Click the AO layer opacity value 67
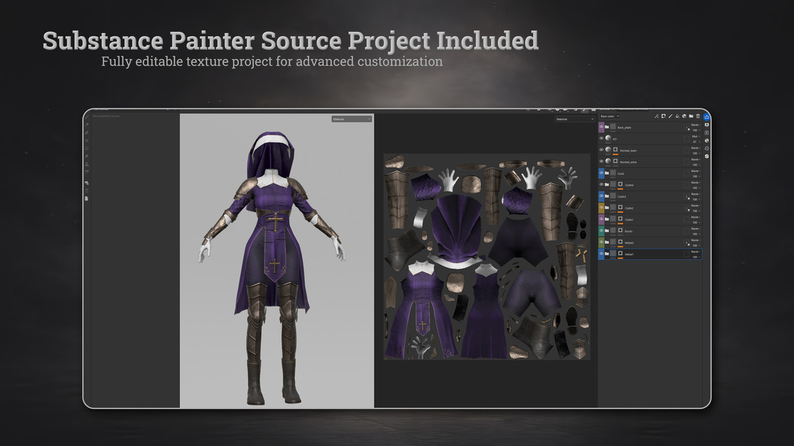The image size is (794, 446). point(695,141)
